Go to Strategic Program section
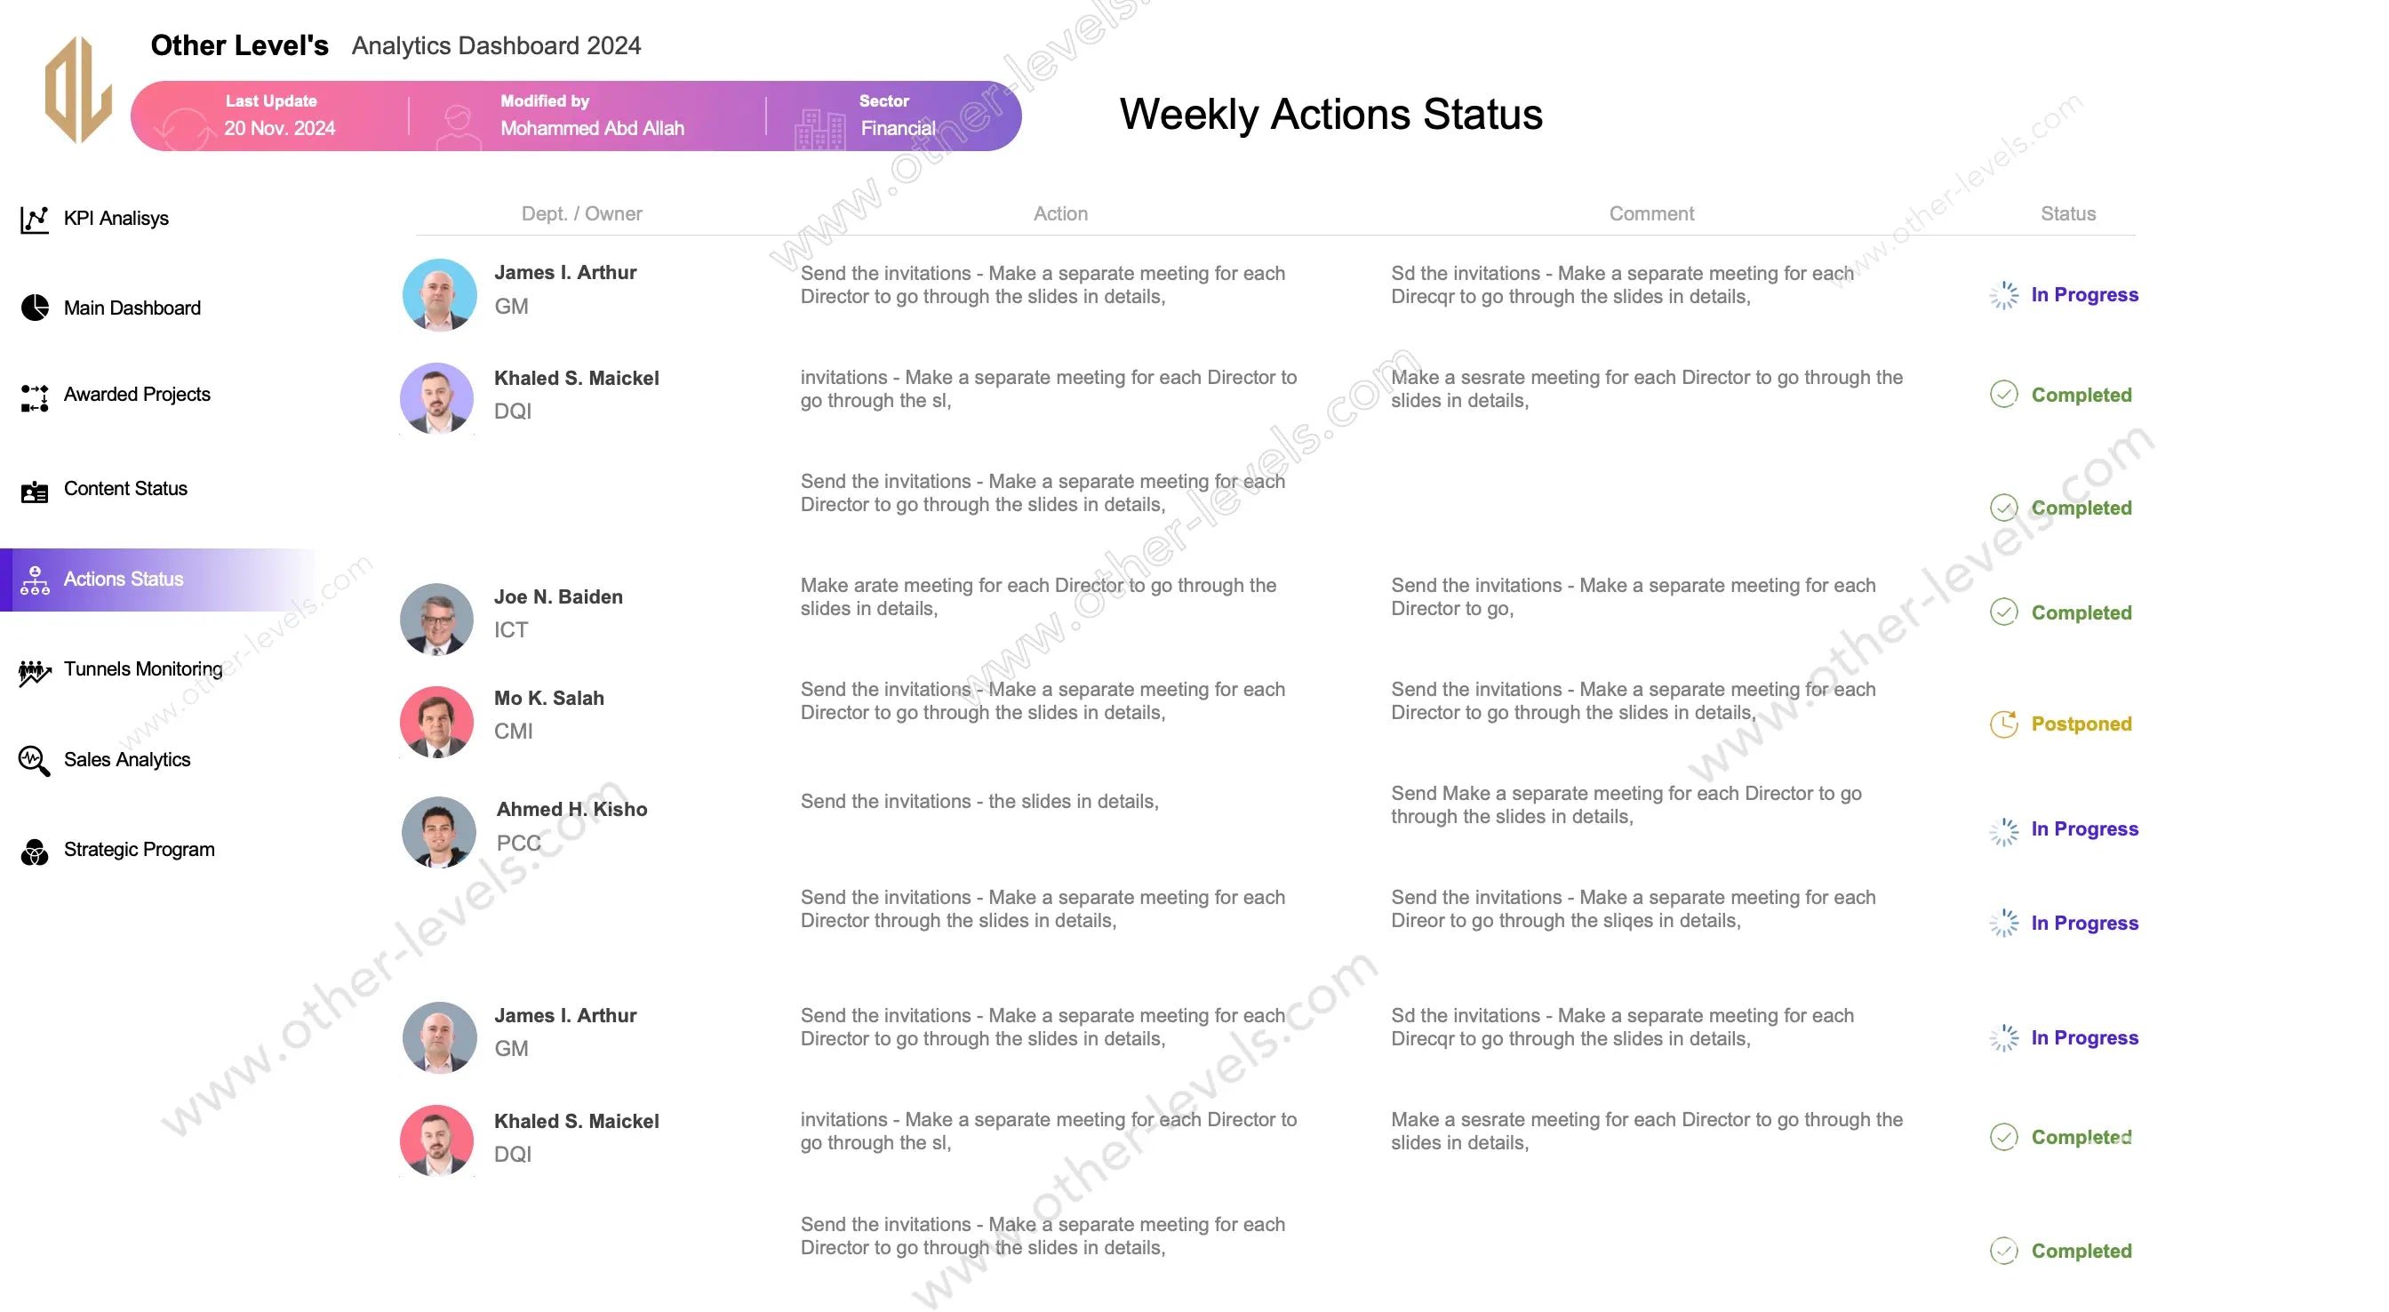This screenshot has height=1312, width=2389. click(x=140, y=850)
